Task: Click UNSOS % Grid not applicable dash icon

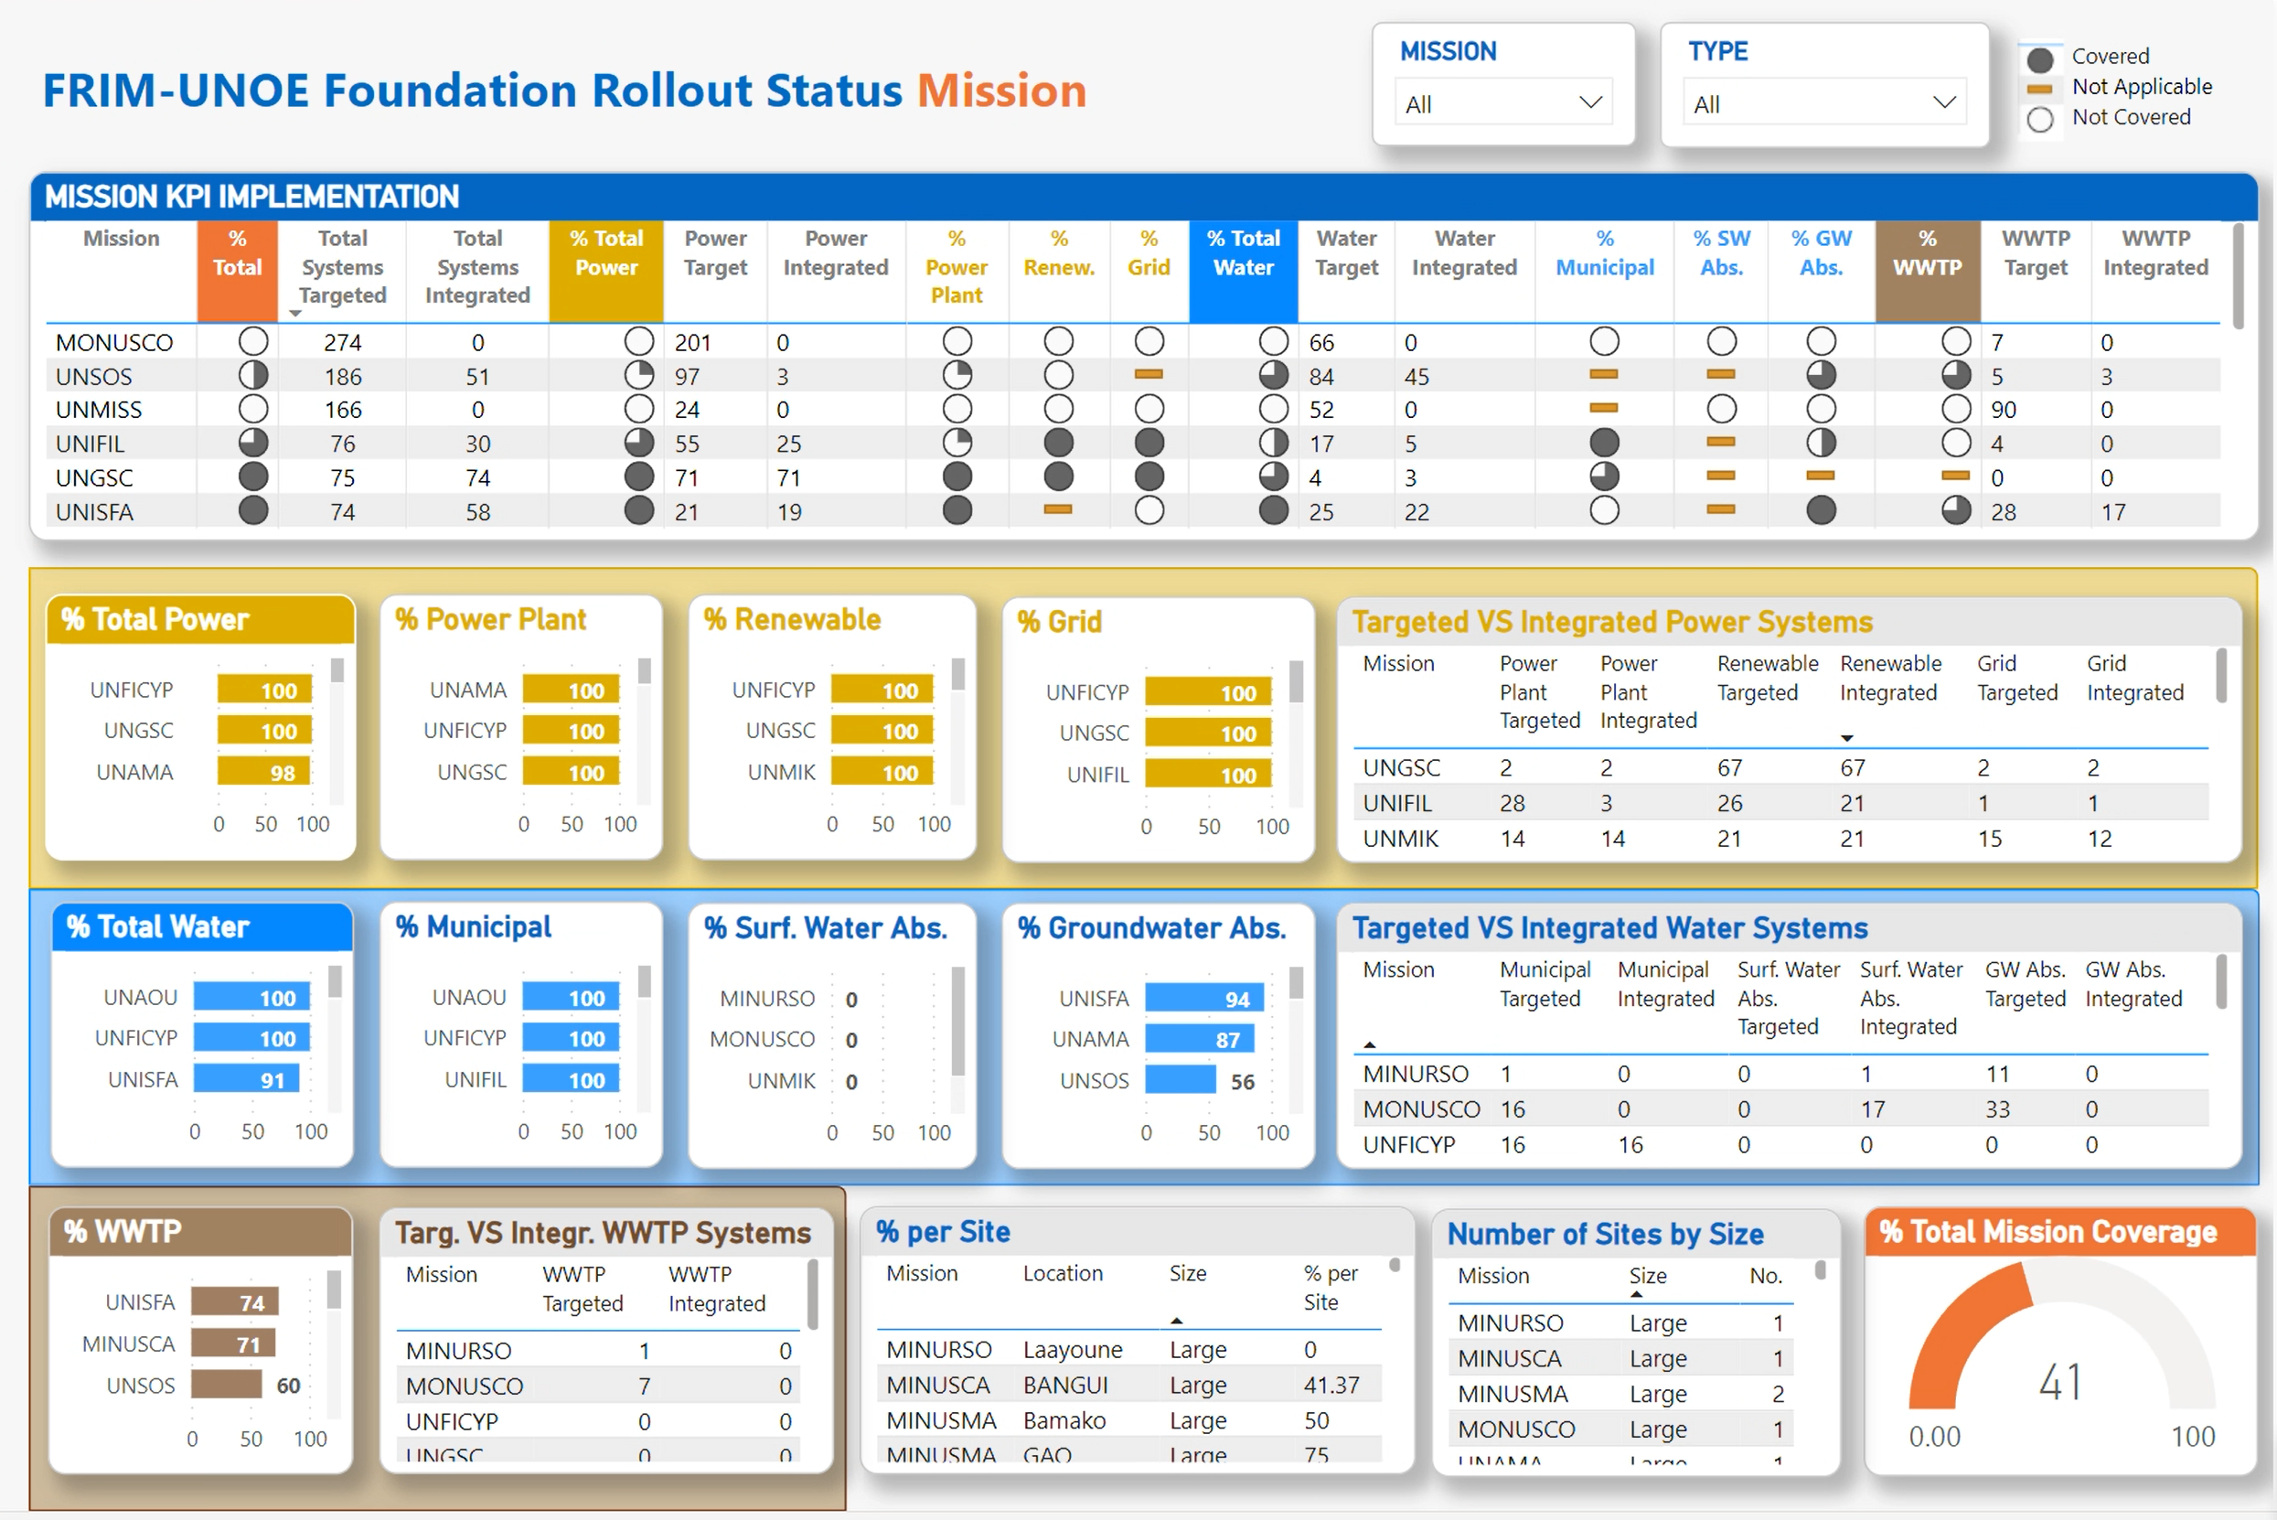Action: click(1149, 374)
